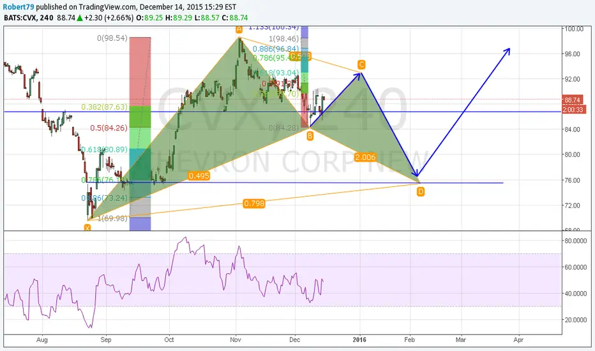Click the Aug label on time axis

pos(41,340)
